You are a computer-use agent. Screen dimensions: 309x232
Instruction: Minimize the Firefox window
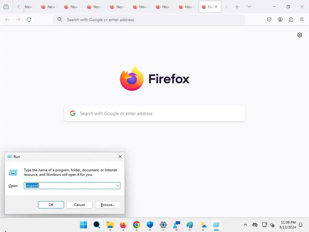point(274,7)
